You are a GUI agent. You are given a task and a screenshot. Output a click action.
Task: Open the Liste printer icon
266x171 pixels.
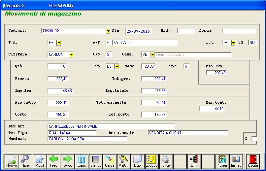pos(166,161)
